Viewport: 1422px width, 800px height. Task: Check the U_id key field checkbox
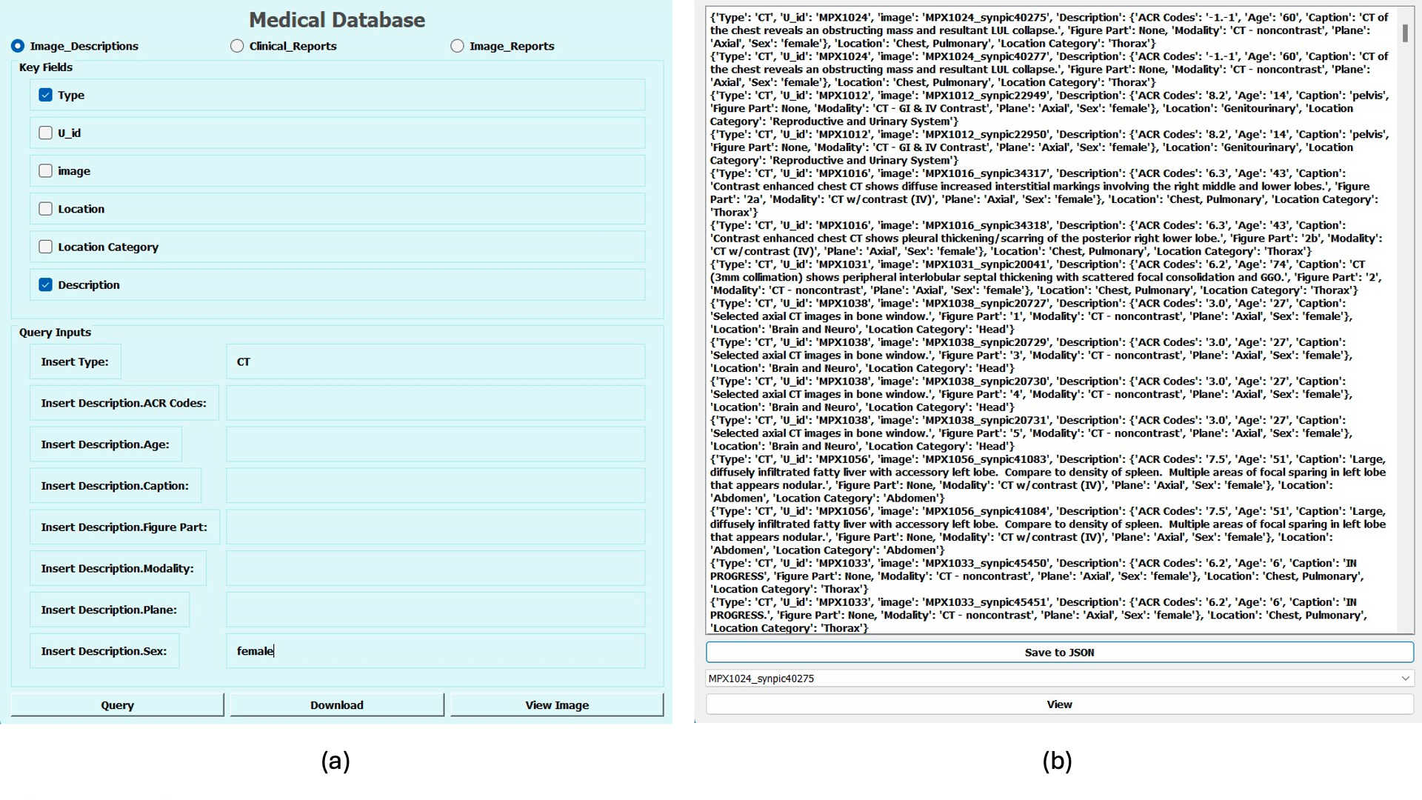(x=45, y=133)
